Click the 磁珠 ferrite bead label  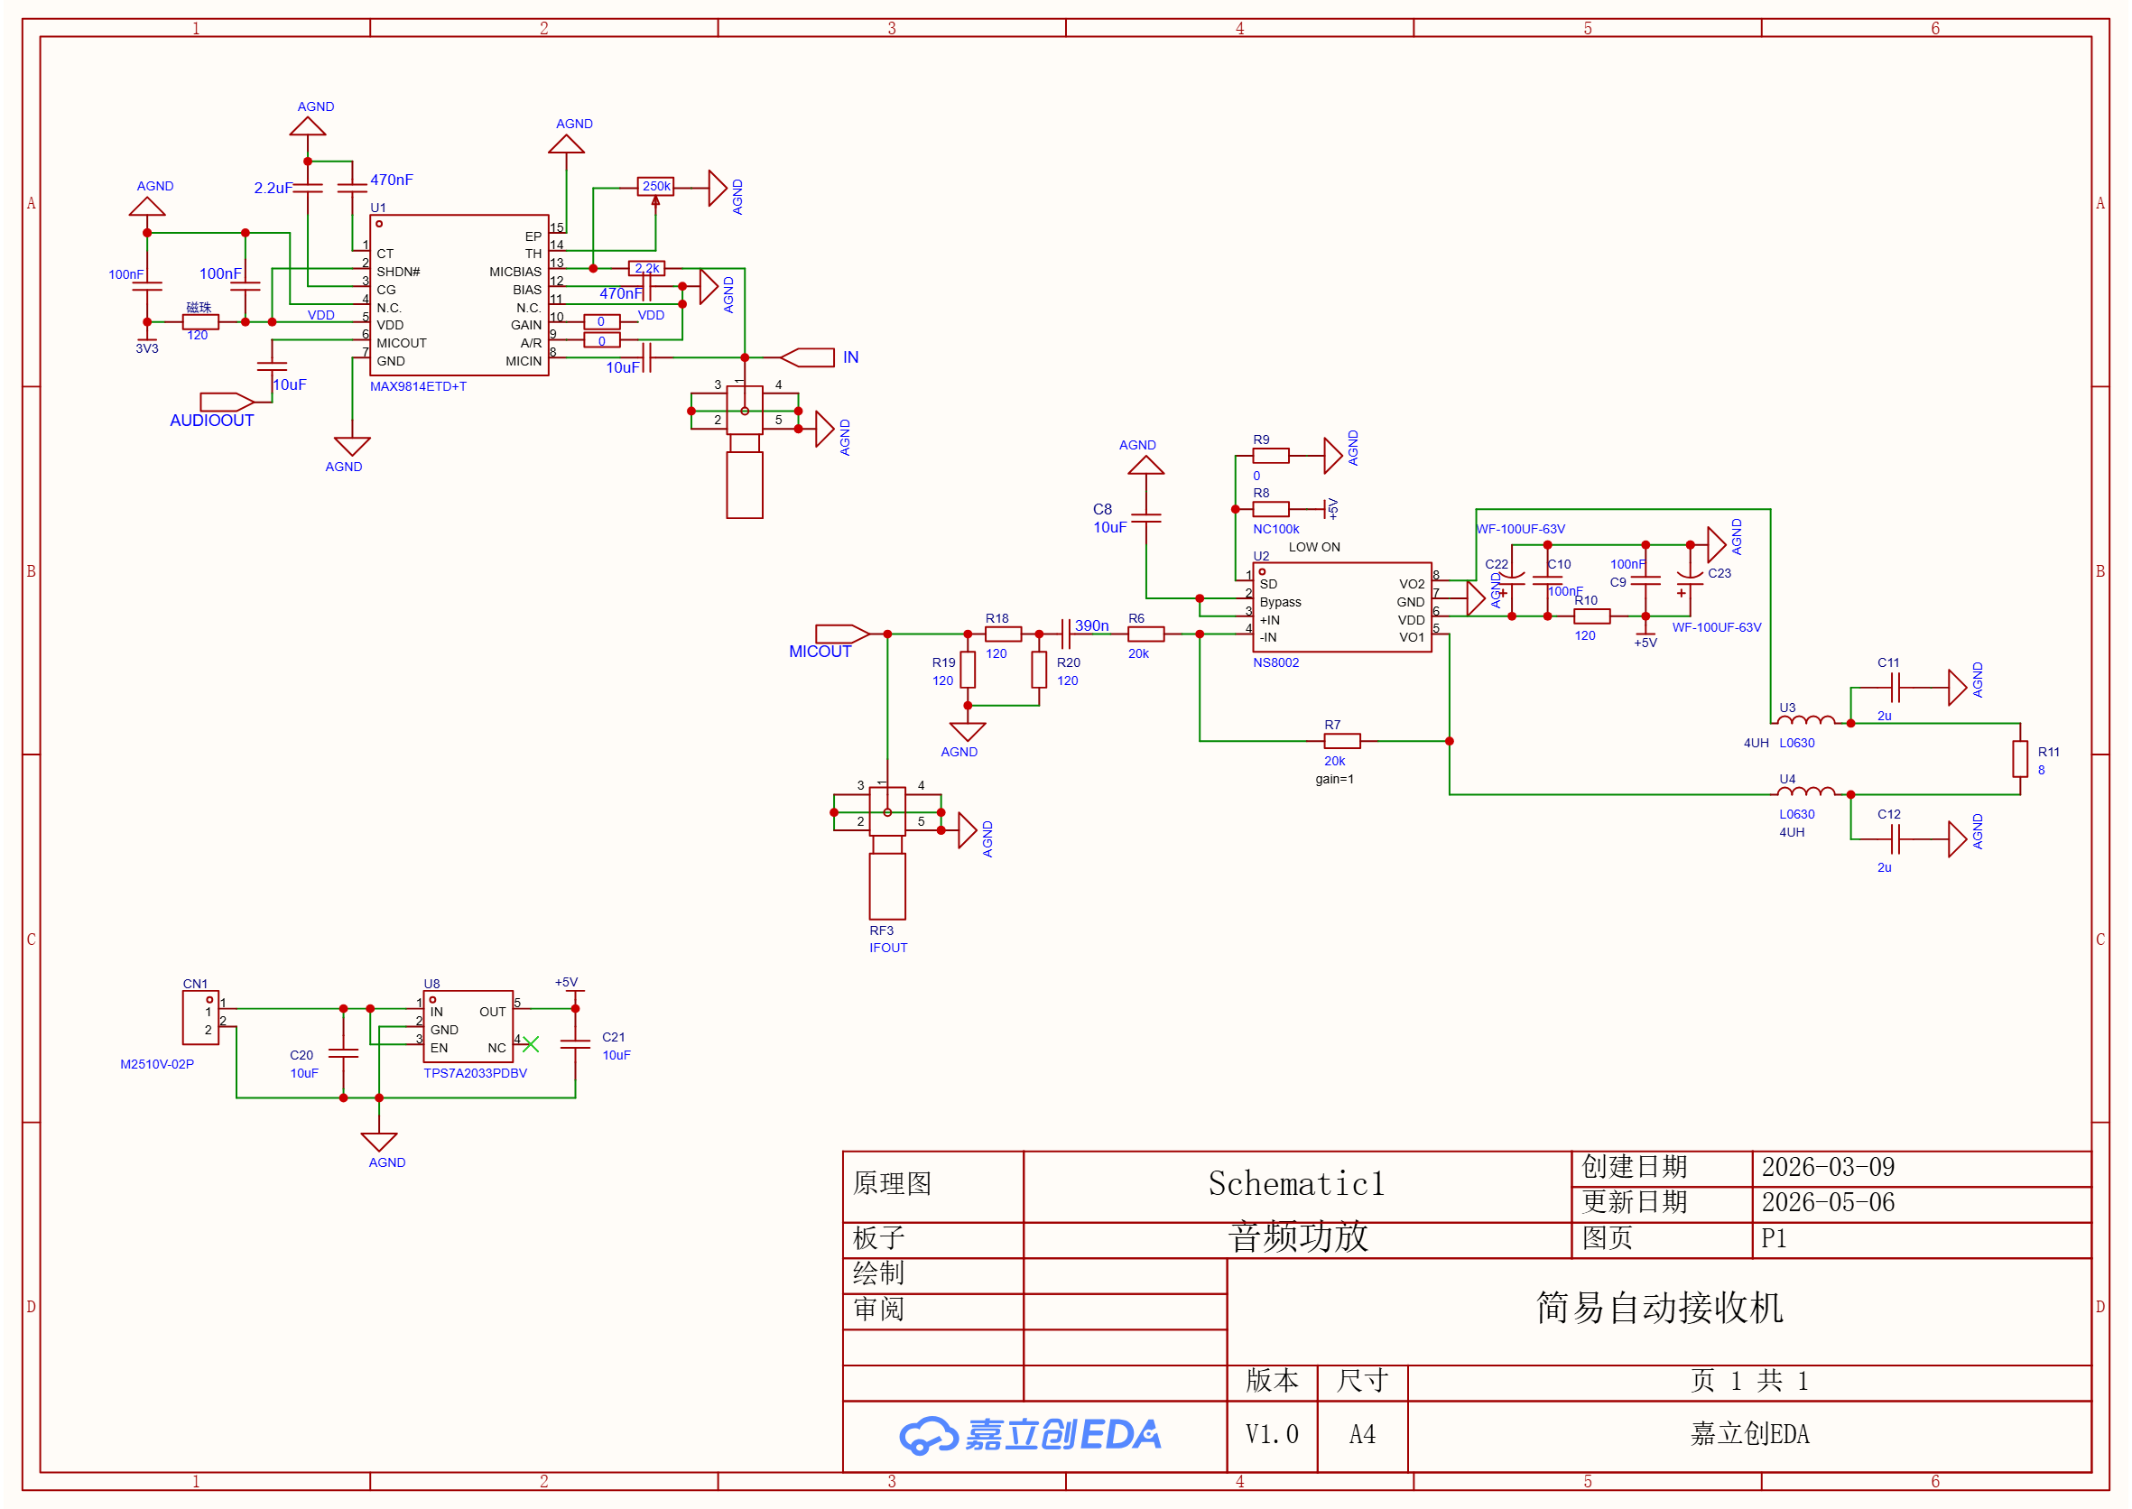coord(199,308)
